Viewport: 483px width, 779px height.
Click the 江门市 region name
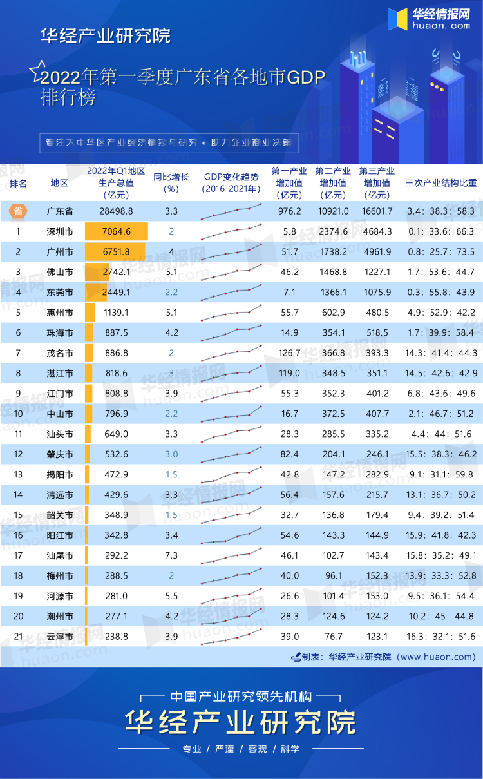pyautogui.click(x=60, y=394)
